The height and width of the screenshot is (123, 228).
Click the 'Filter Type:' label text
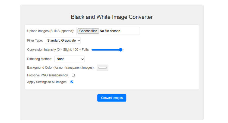35,41
